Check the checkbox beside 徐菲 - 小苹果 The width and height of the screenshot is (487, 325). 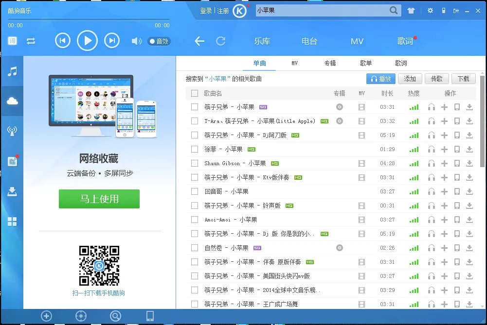coord(194,149)
